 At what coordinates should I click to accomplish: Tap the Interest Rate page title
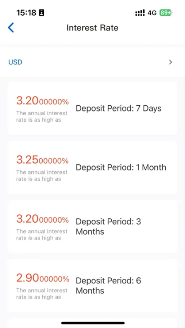(x=92, y=28)
